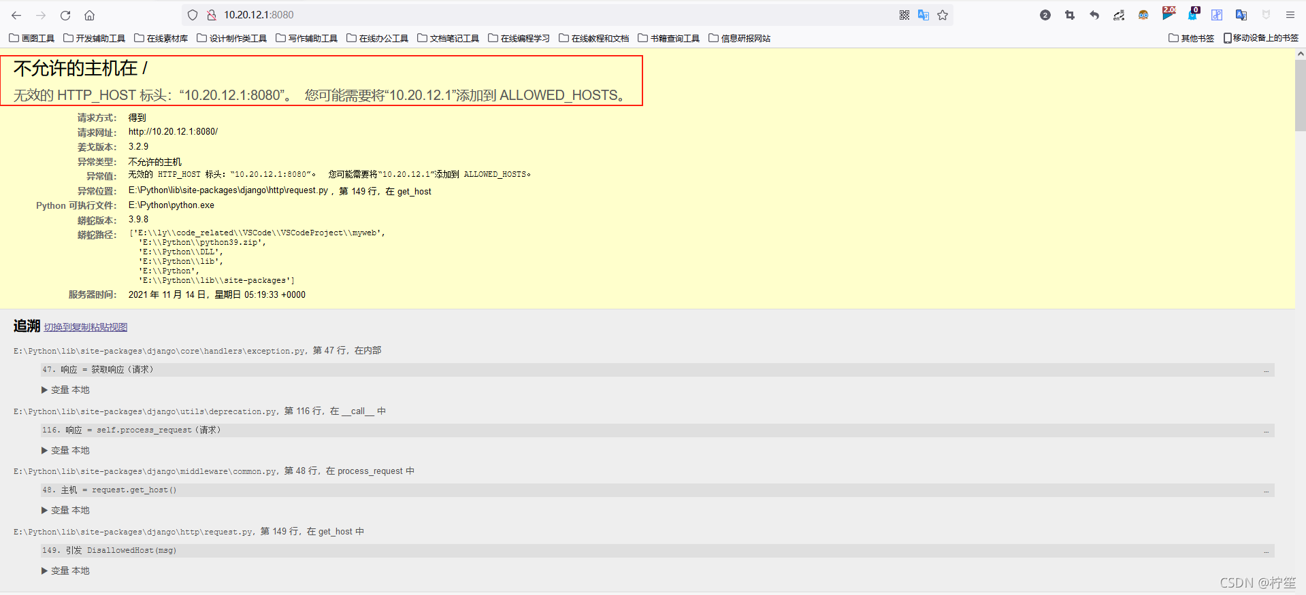Open the 在线素材库 bookmarks folder
Screen dimensions: 1306x595
coord(161,38)
